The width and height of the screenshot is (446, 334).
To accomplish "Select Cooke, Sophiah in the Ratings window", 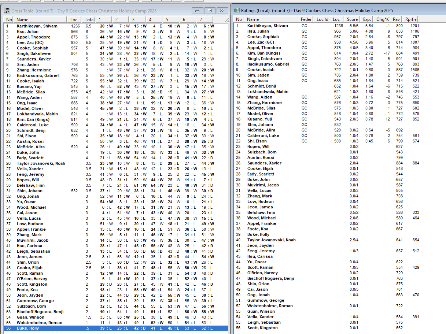I will [x=263, y=37].
